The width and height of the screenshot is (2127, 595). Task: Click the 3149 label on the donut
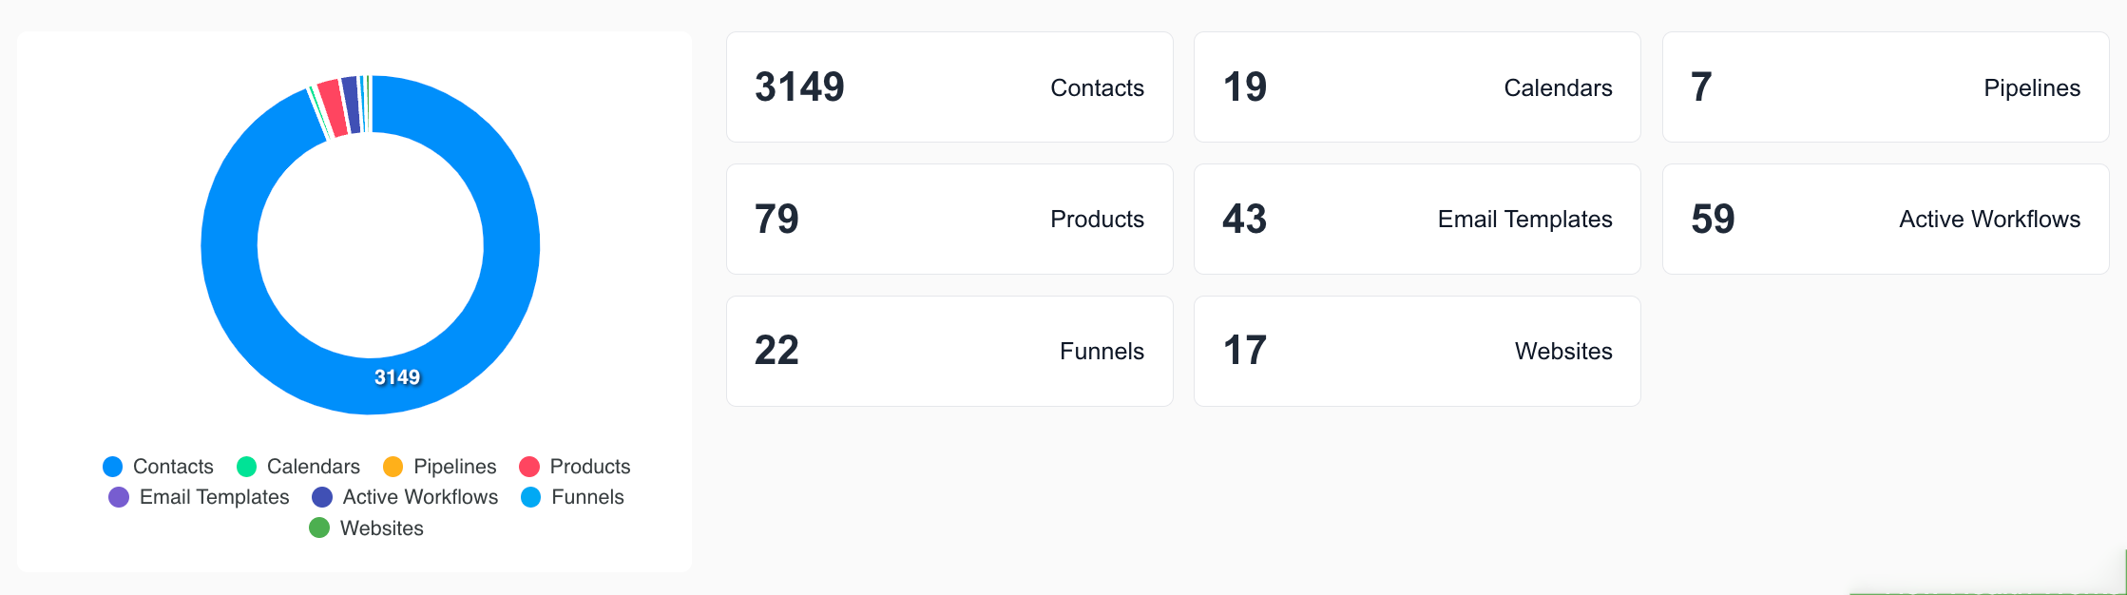coord(397,377)
